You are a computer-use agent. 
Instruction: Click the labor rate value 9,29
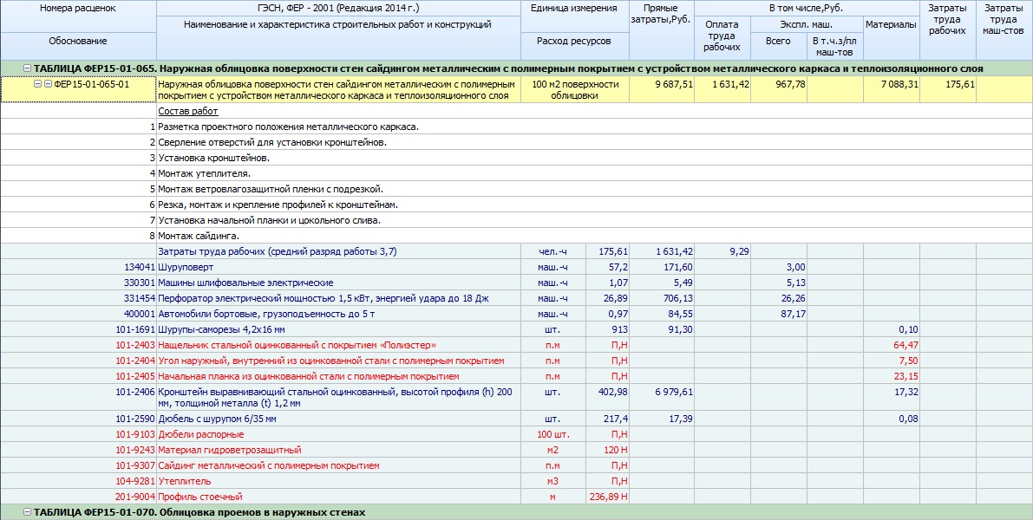point(740,251)
